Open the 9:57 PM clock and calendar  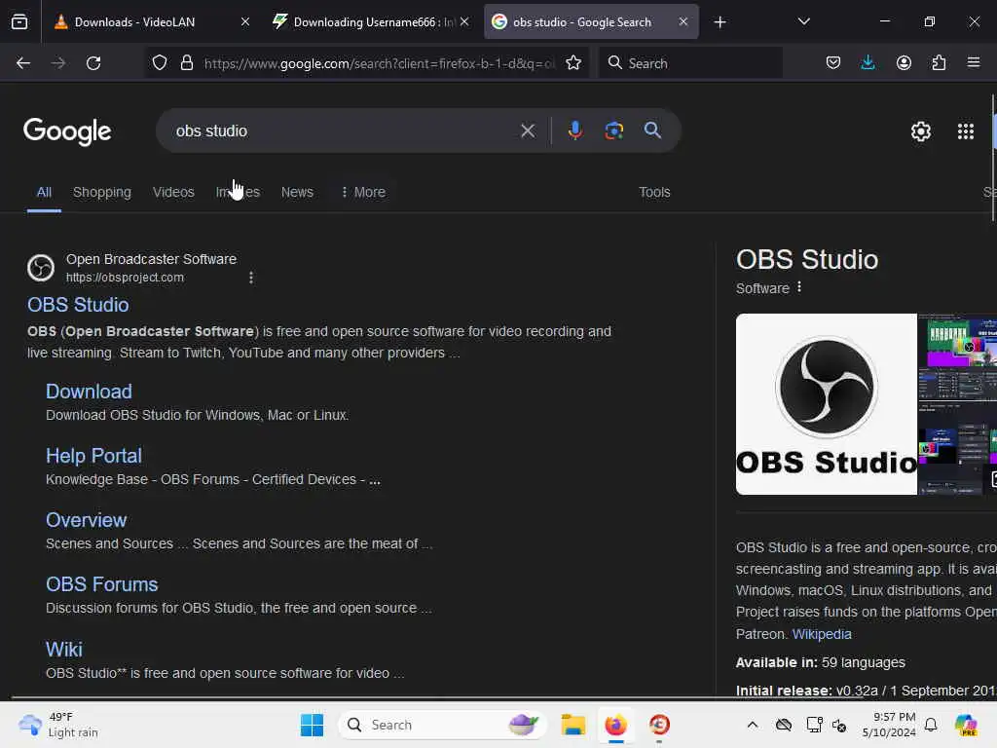point(888,725)
